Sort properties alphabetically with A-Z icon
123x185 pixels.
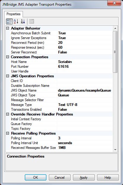tap(16, 21)
